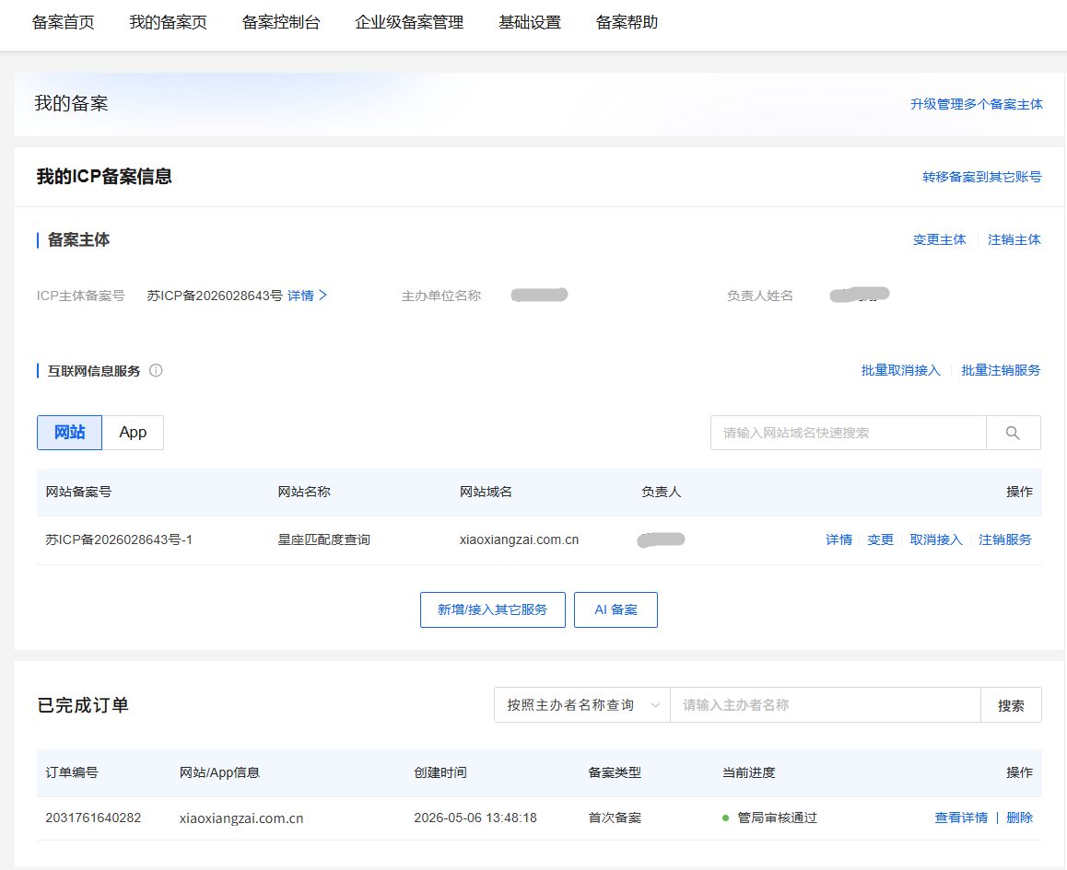This screenshot has width=1067, height=870.
Task: Click 查看详情 for order 2031761640282
Action: tap(961, 818)
